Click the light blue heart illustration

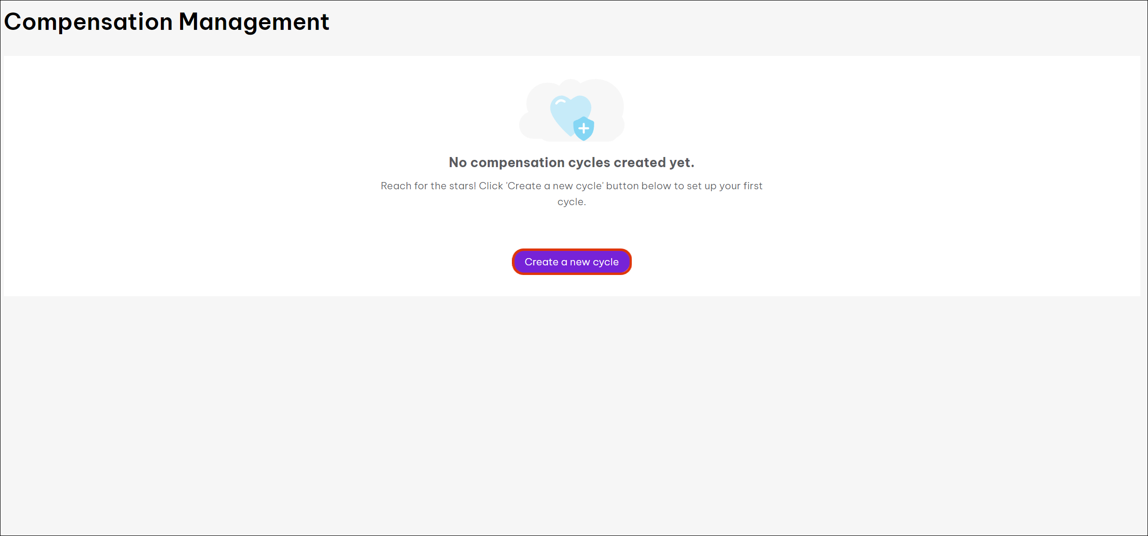click(x=566, y=110)
